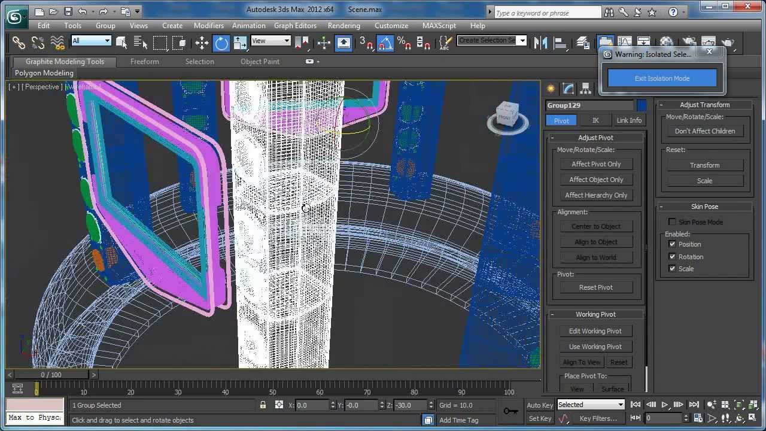Open the MAXScript menu
The height and width of the screenshot is (431, 766).
pos(439,26)
